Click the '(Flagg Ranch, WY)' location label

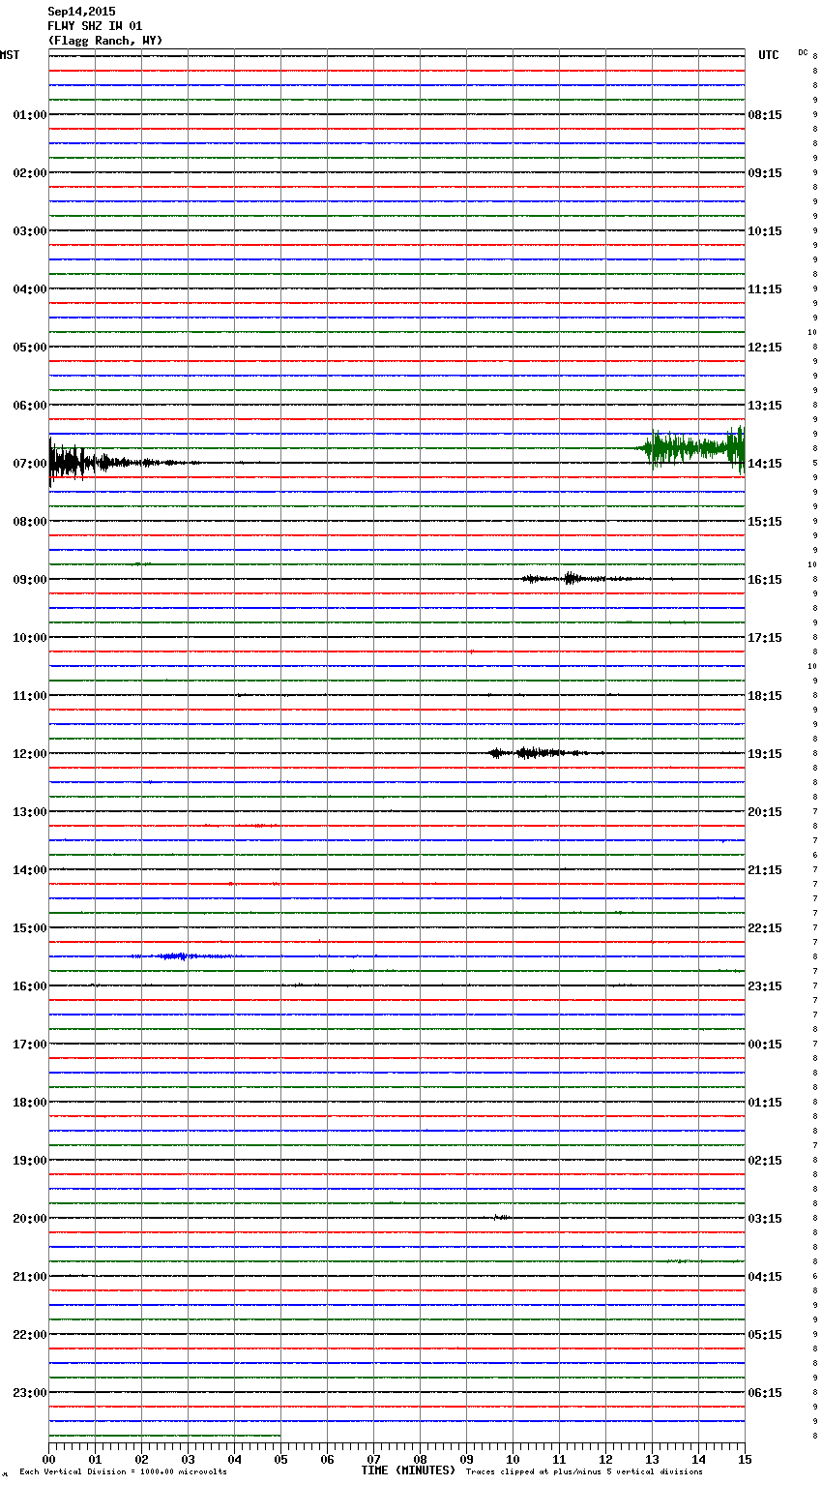(x=105, y=41)
